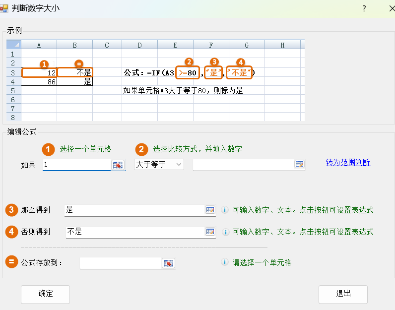Click info icon next to 否则得到 hint

pyautogui.click(x=224, y=232)
